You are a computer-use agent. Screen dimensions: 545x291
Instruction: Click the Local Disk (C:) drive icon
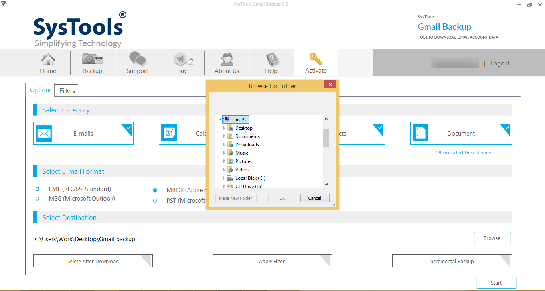tap(230, 178)
